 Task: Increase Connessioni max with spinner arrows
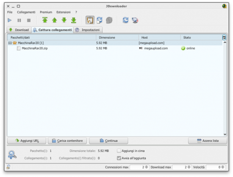click(x=147, y=166)
